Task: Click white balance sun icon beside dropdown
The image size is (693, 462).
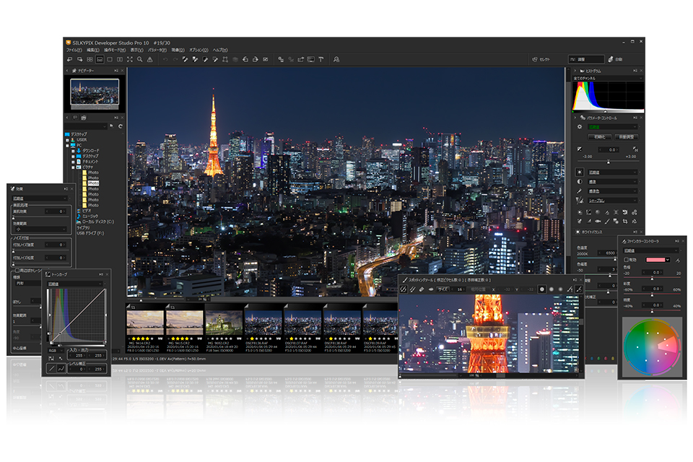Action: point(580,172)
